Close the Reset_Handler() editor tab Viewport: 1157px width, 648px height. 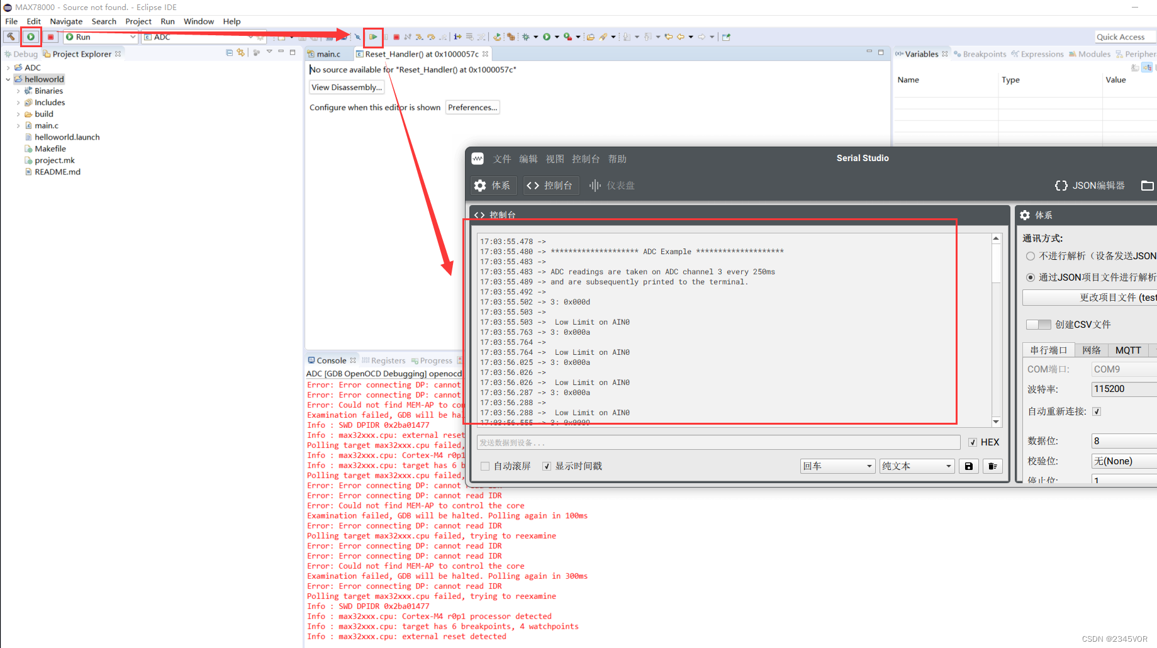485,54
